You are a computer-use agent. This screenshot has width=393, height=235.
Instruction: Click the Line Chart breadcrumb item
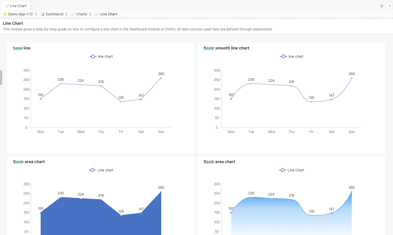[106, 14]
